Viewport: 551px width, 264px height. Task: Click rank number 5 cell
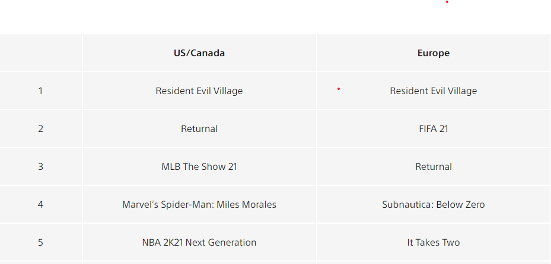[x=40, y=242]
